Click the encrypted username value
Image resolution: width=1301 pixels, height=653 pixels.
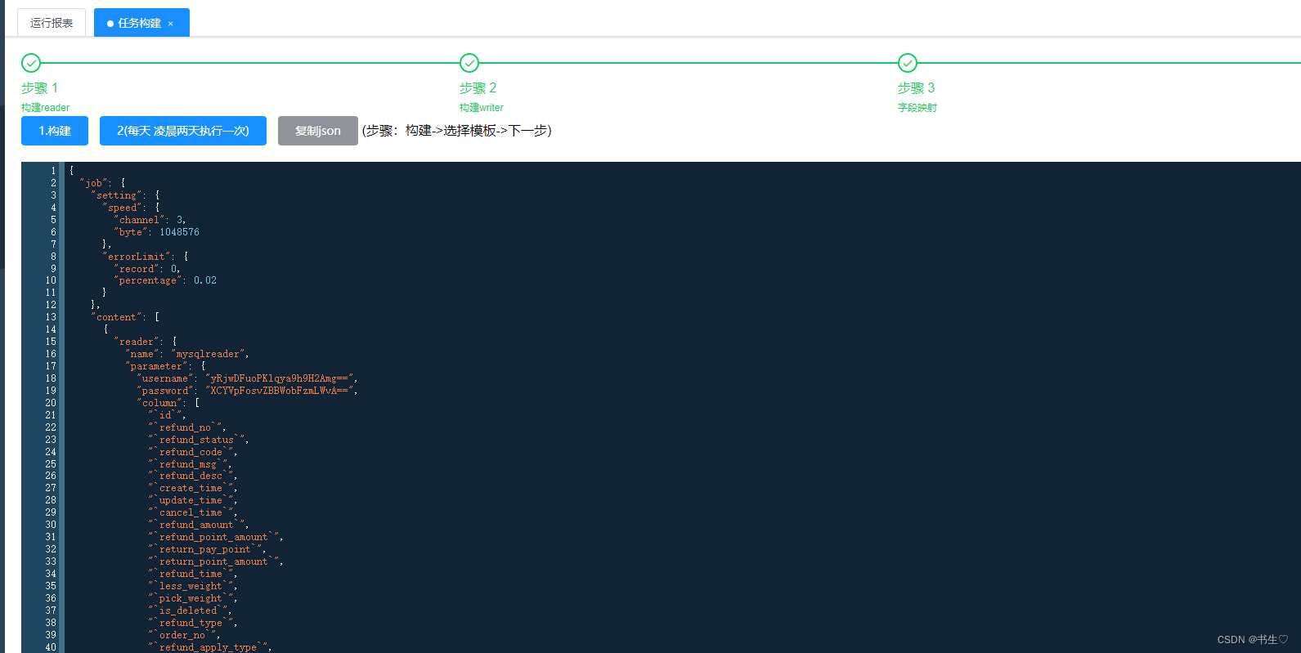[x=279, y=378]
